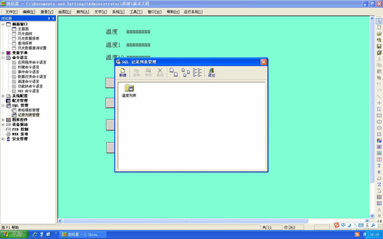Select the line tool in right toolbar

379,96
